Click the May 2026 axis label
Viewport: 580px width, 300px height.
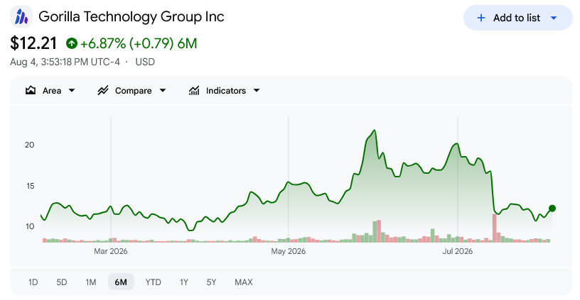[x=288, y=251]
